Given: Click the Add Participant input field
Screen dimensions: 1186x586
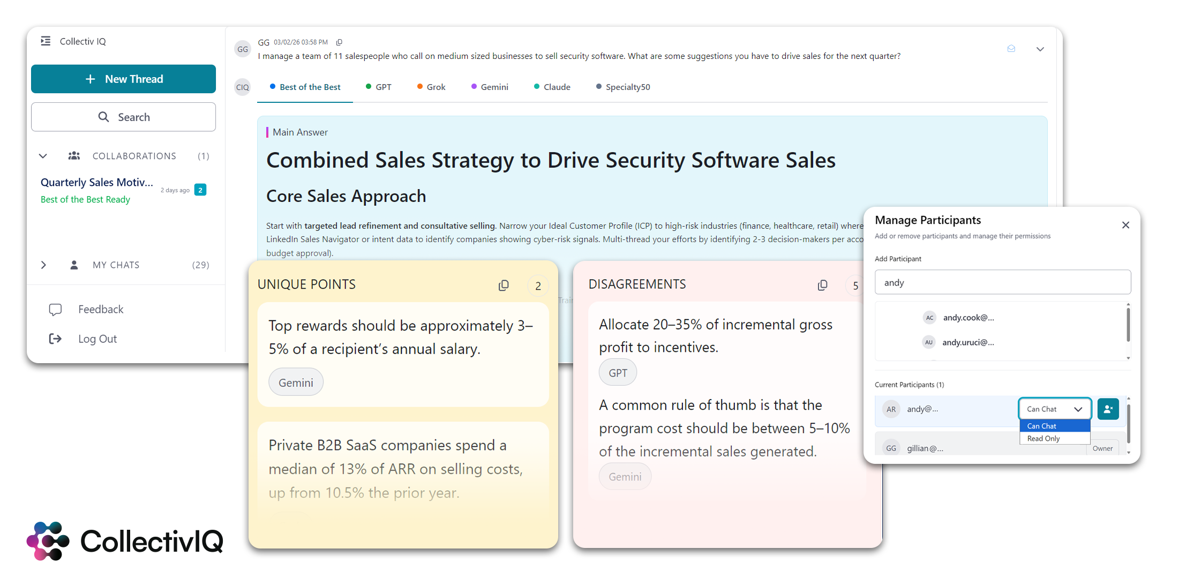Looking at the screenshot, I should [1002, 282].
